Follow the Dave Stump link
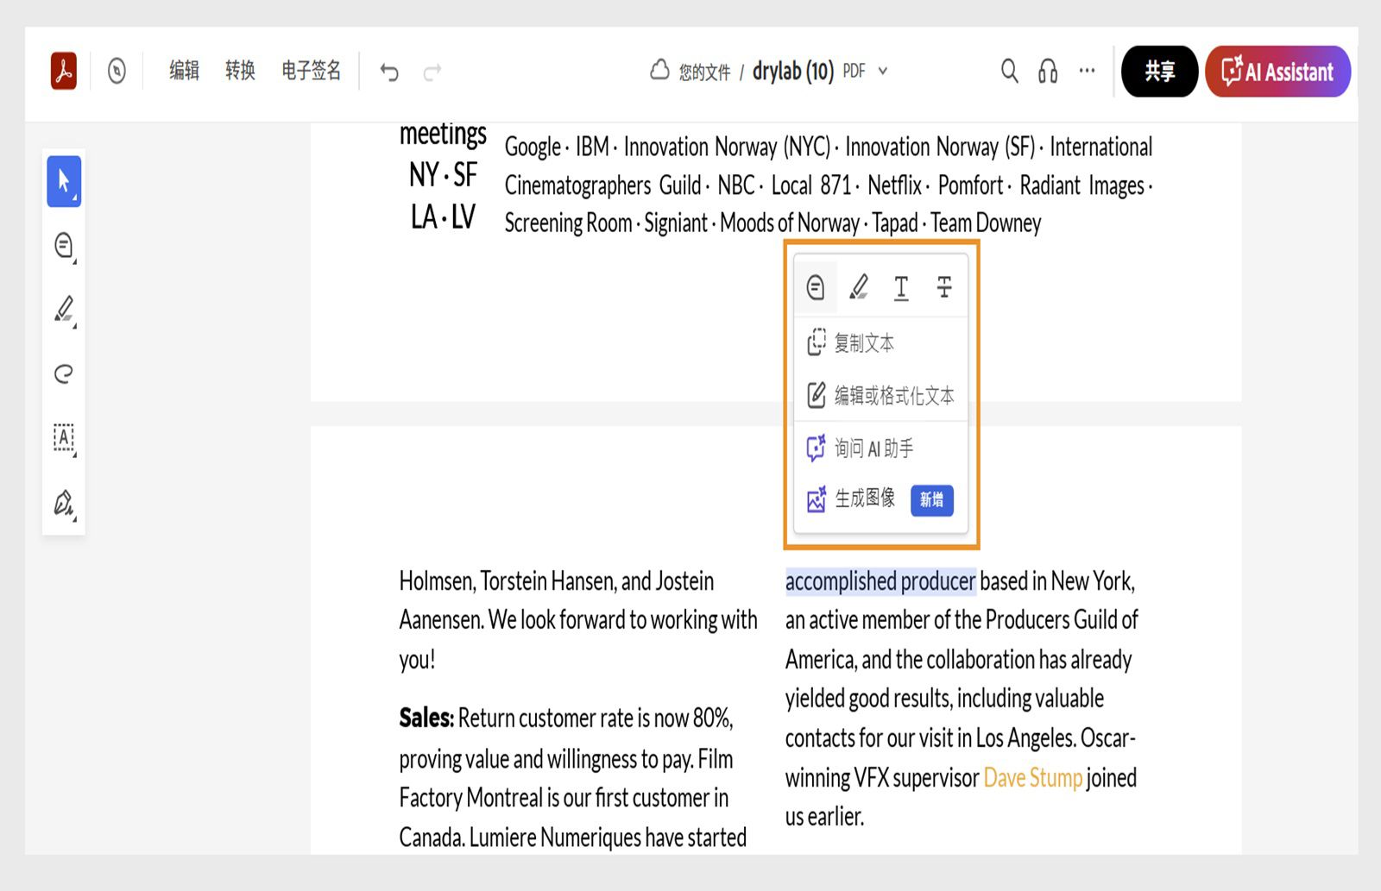The width and height of the screenshot is (1381, 891). [1032, 778]
